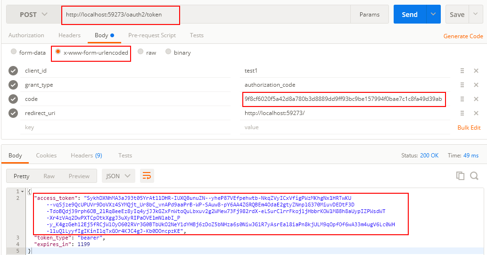
Task: Collapse the JSON object at line 1
Action: pyautogui.click(x=22, y=192)
